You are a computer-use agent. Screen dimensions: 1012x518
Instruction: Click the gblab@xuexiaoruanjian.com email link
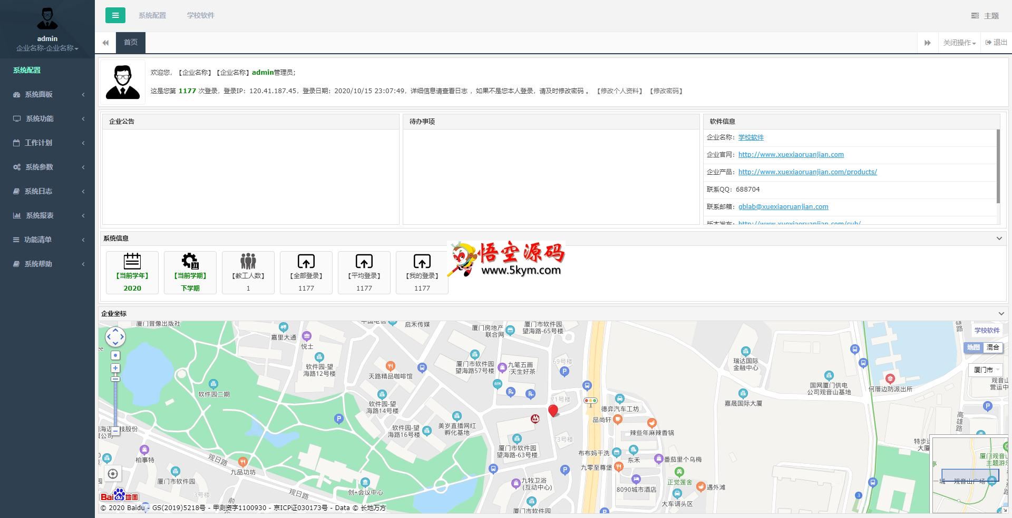point(783,207)
